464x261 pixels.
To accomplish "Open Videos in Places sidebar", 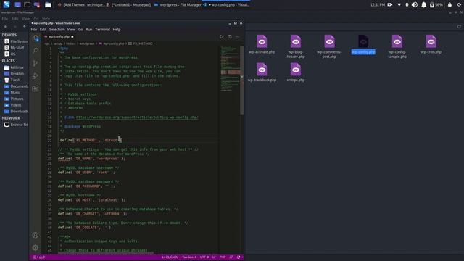I will (13, 105).
